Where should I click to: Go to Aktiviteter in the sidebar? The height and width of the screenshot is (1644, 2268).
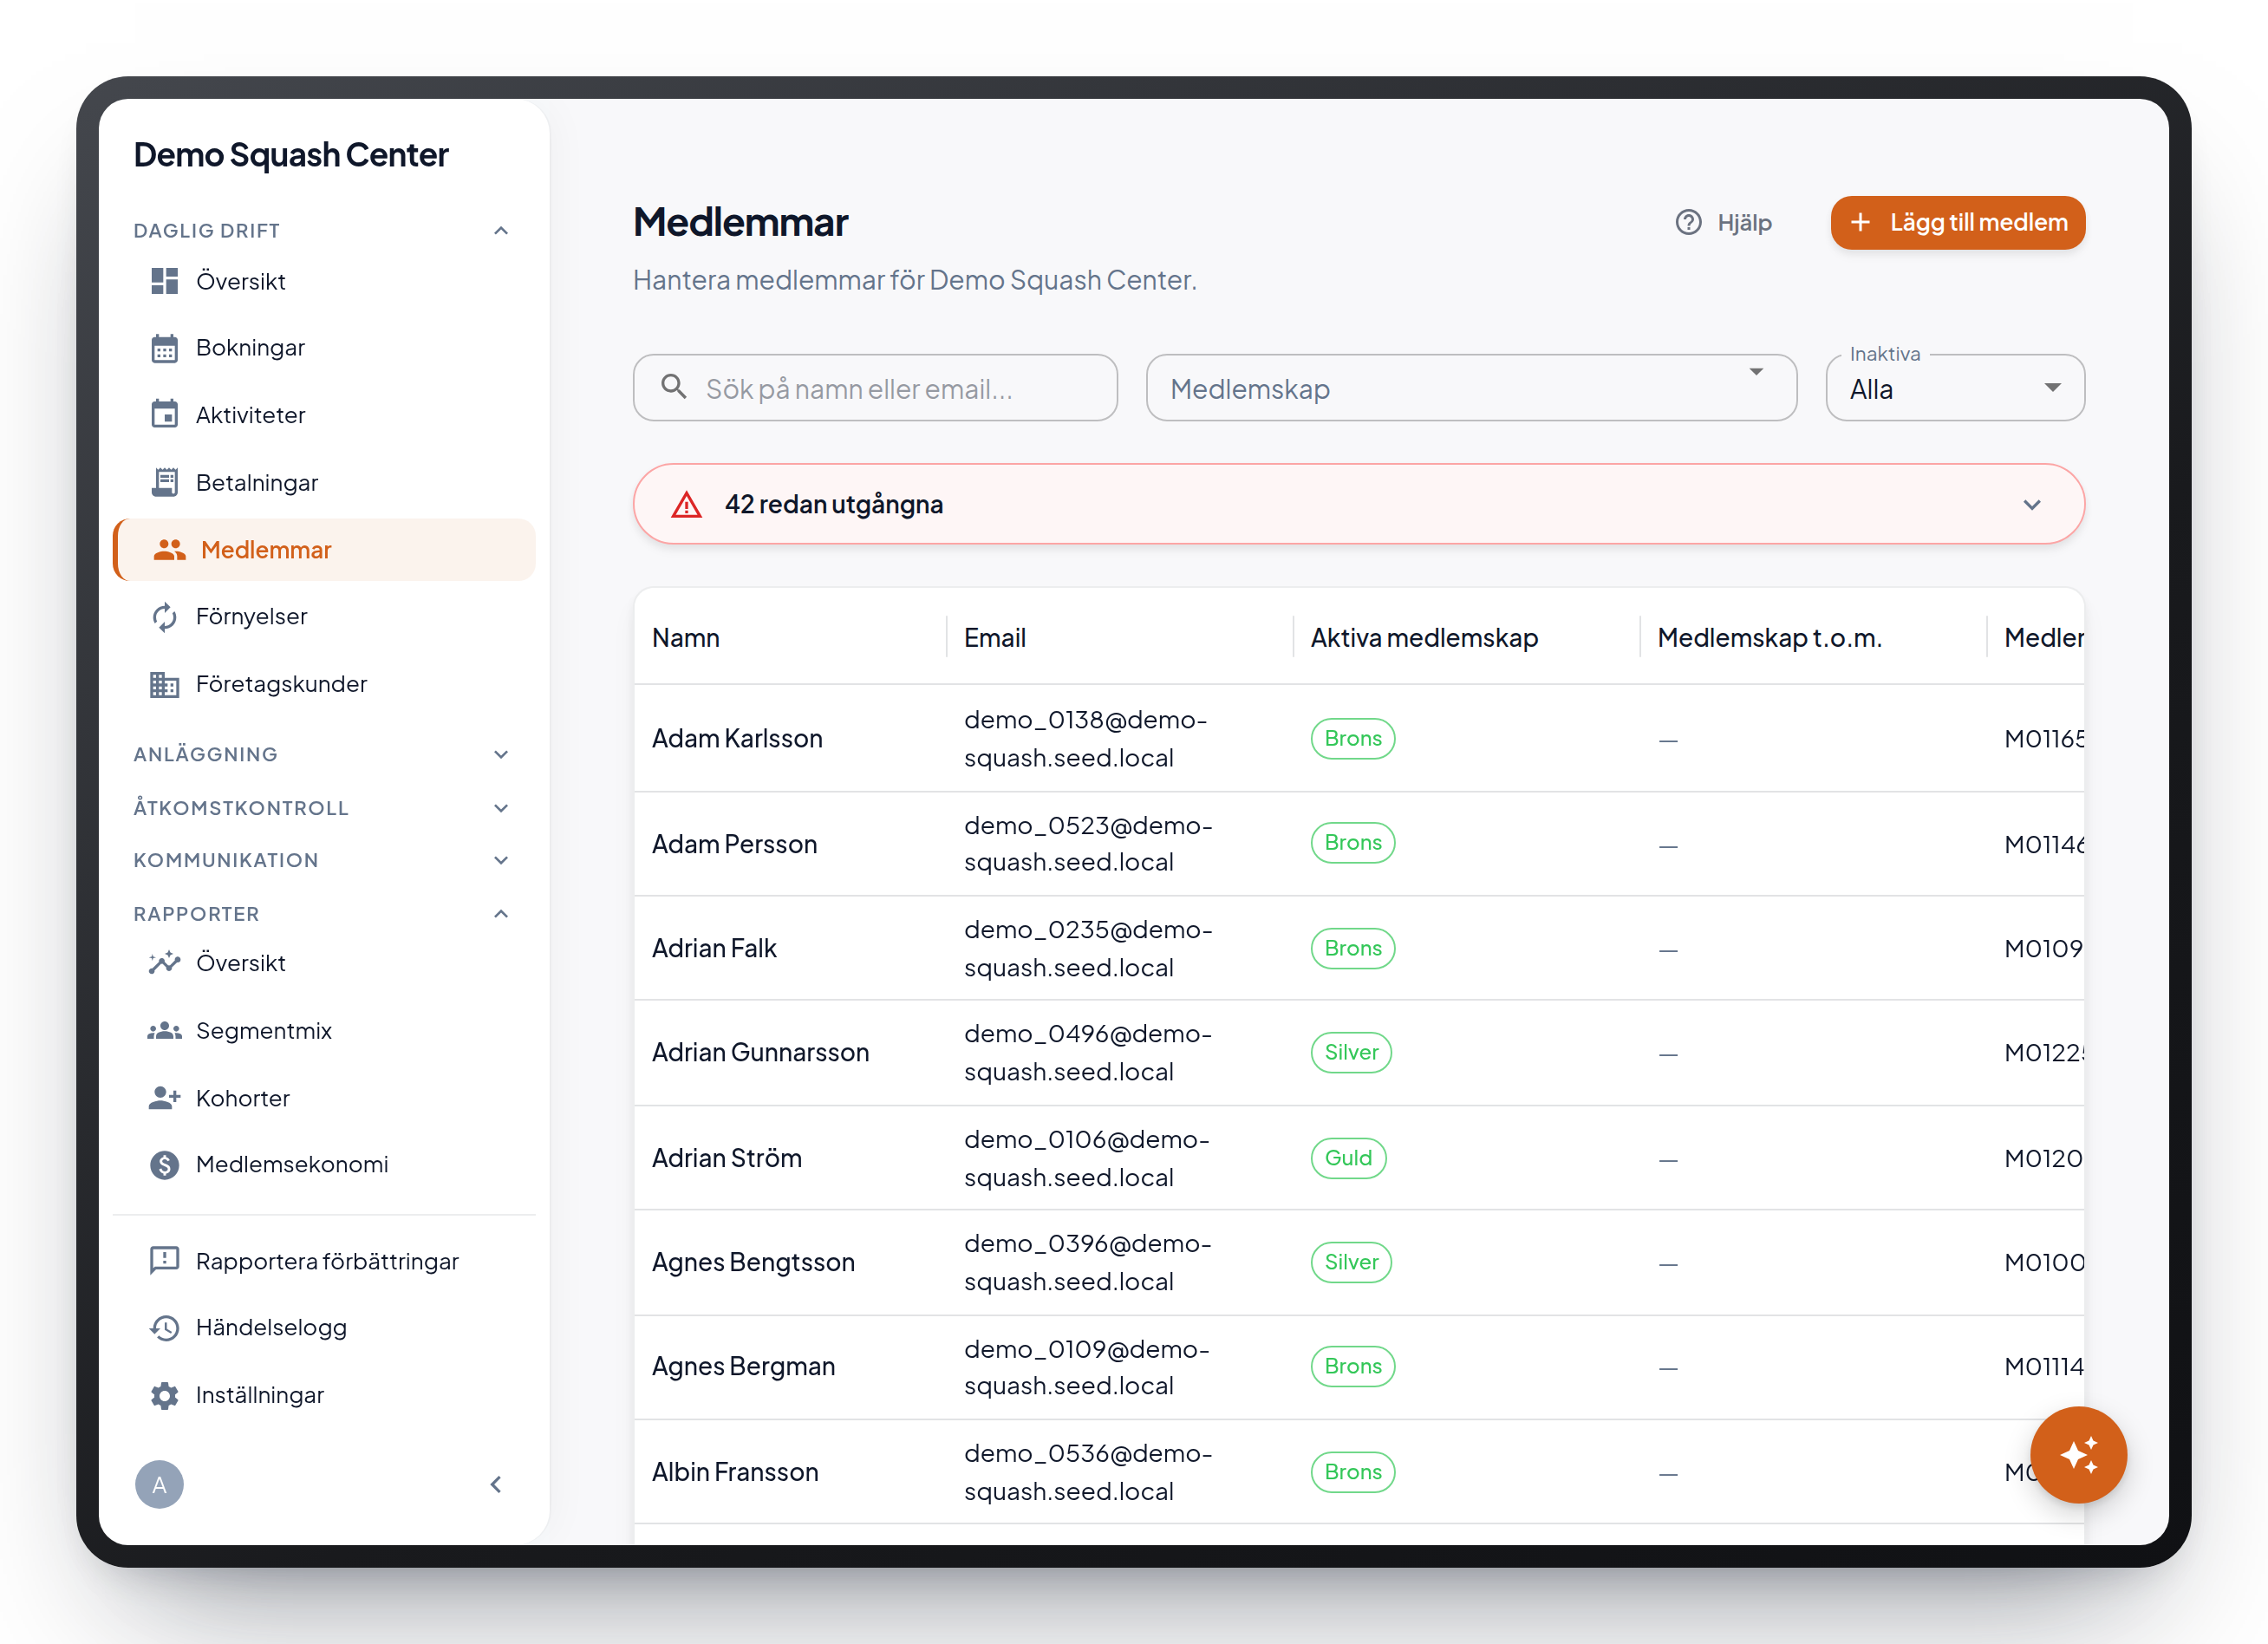tap(324, 414)
